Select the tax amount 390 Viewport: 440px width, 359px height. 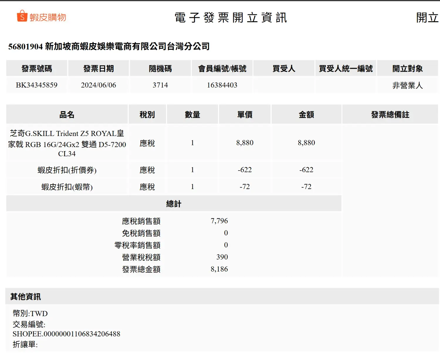point(222,257)
